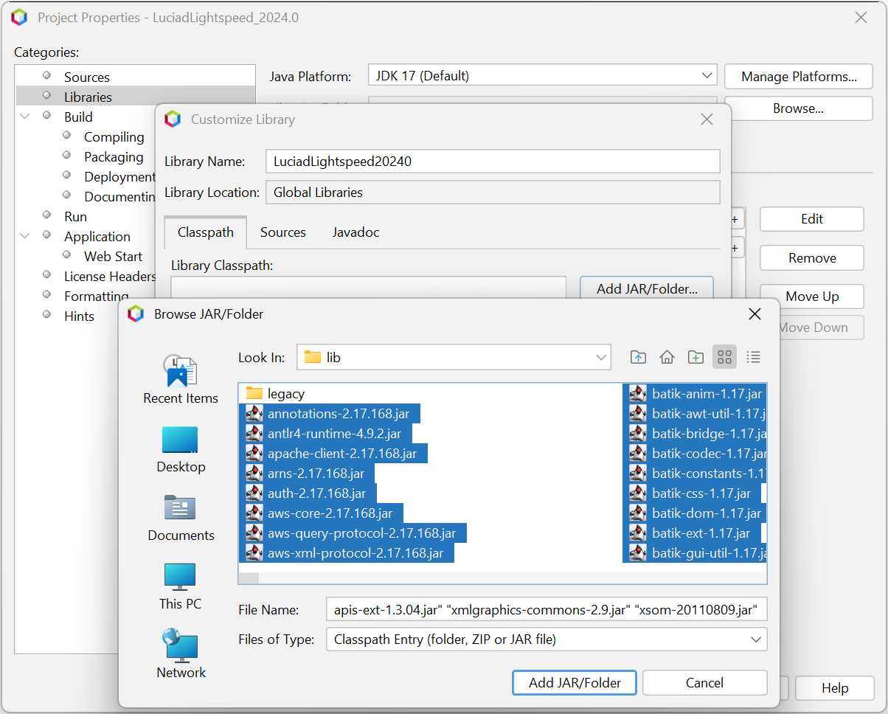
Task: Select Compiling category
Action: 114,137
